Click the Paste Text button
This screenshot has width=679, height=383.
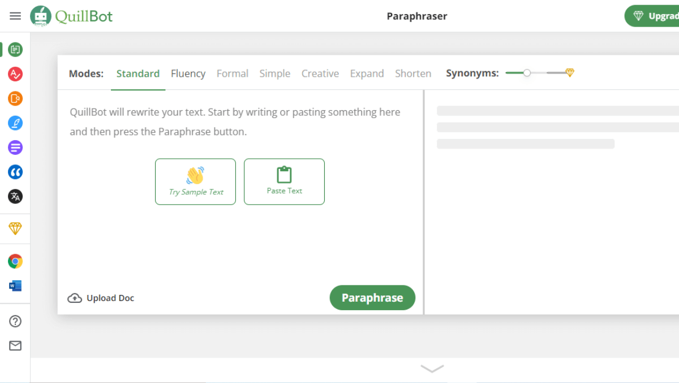click(x=284, y=181)
